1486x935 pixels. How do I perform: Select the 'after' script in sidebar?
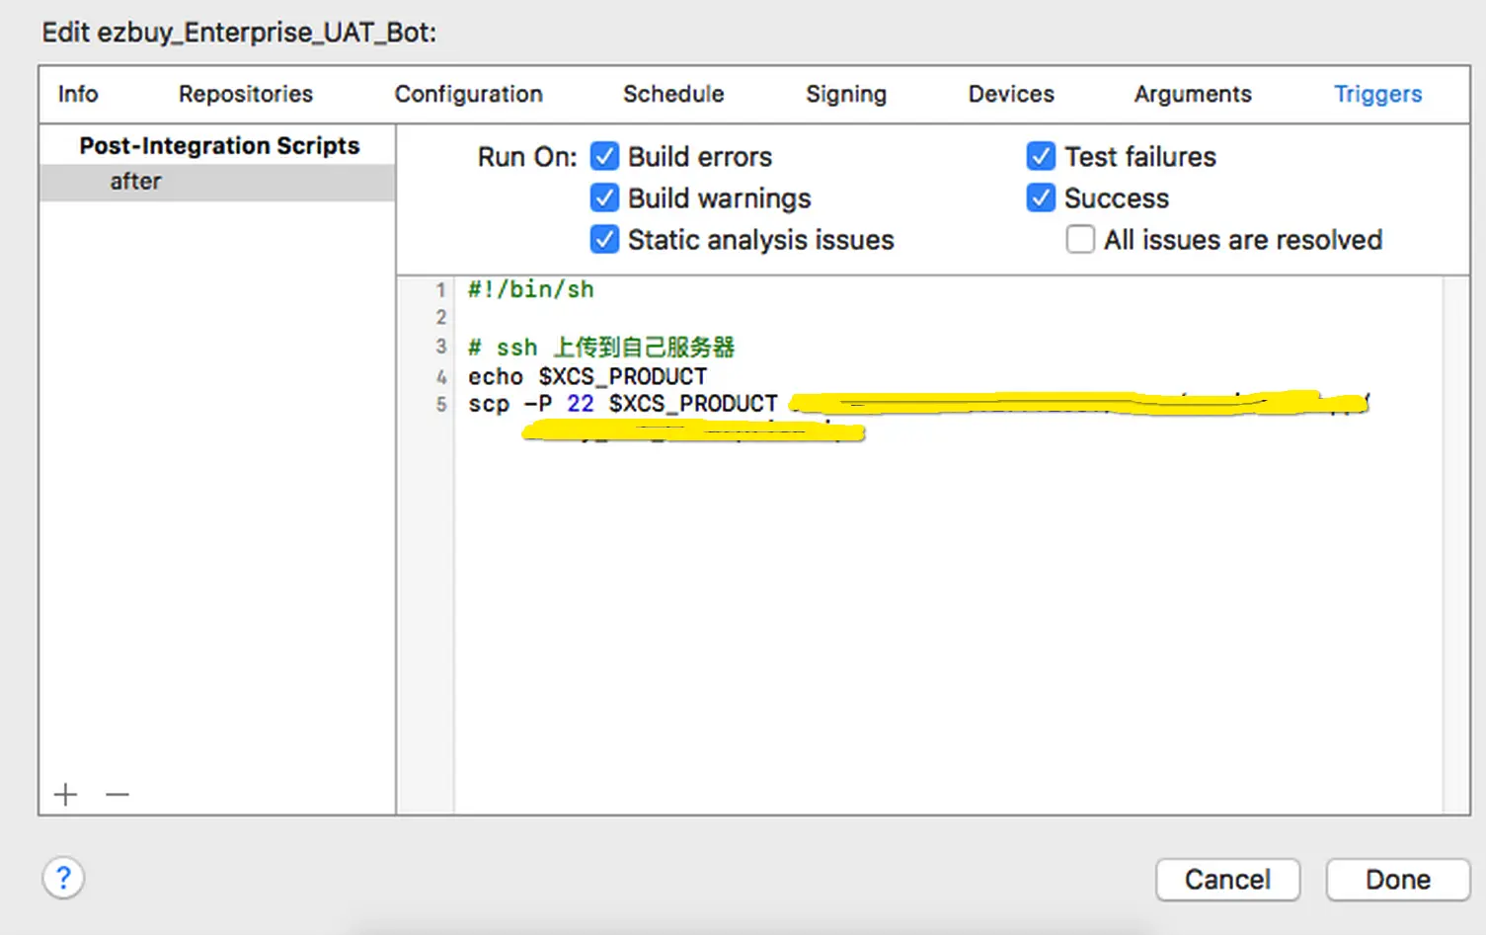point(217,182)
